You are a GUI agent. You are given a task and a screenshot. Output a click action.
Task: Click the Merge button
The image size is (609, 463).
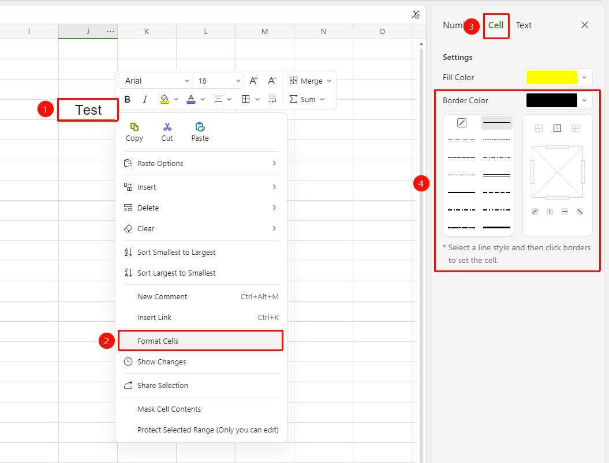pyautogui.click(x=306, y=81)
